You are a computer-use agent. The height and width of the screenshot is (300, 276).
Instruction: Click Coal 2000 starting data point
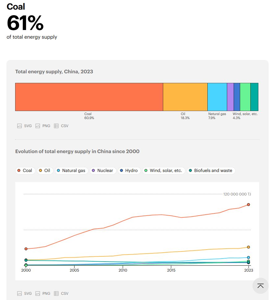26,249
